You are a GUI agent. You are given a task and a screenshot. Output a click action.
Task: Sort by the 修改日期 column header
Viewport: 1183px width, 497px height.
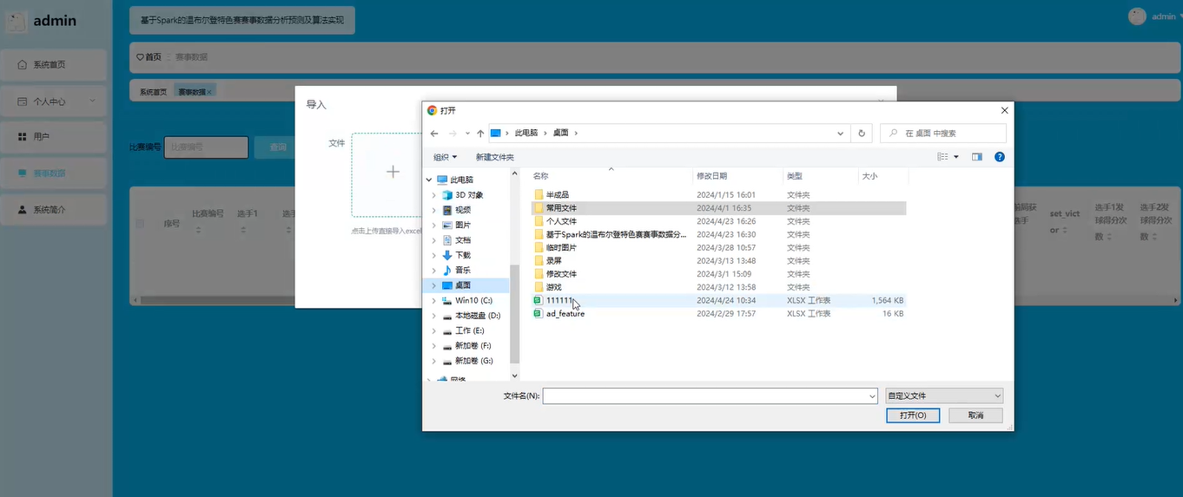pos(738,176)
